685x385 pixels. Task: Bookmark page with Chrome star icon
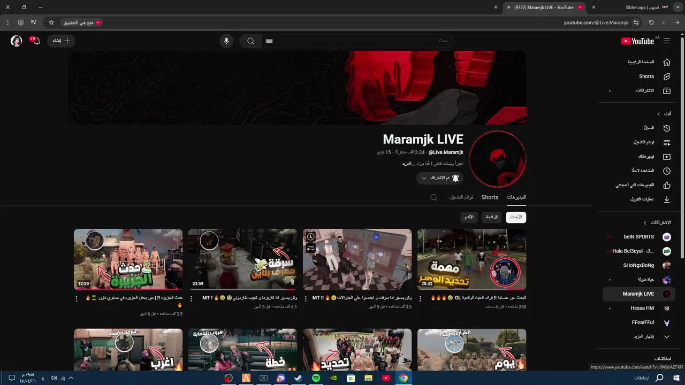tap(51, 22)
